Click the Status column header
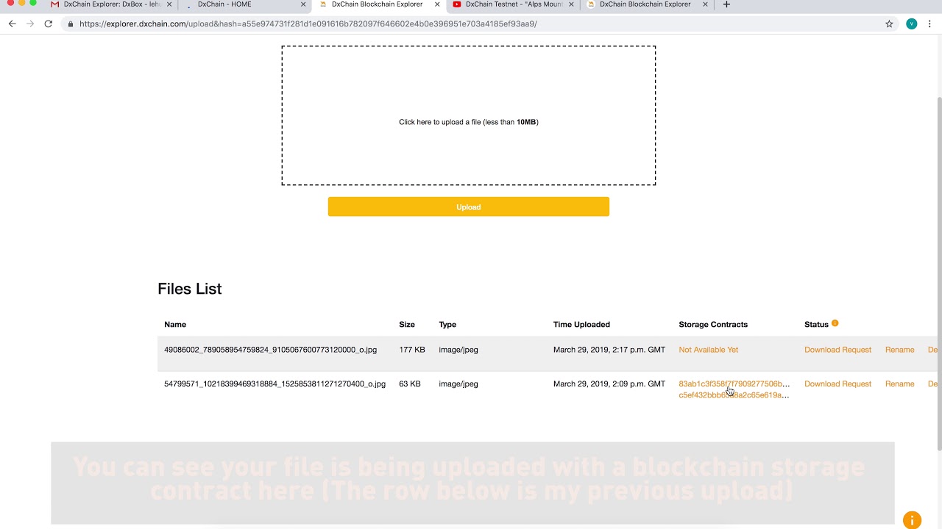This screenshot has height=529, width=942. (816, 324)
